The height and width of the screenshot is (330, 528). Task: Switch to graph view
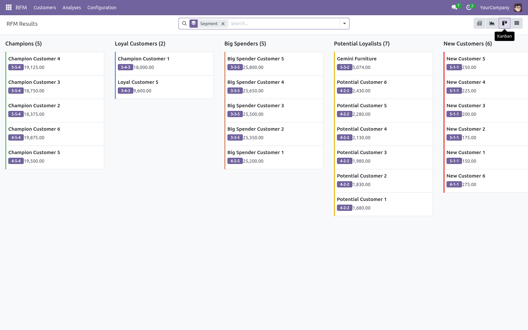pyautogui.click(x=492, y=23)
